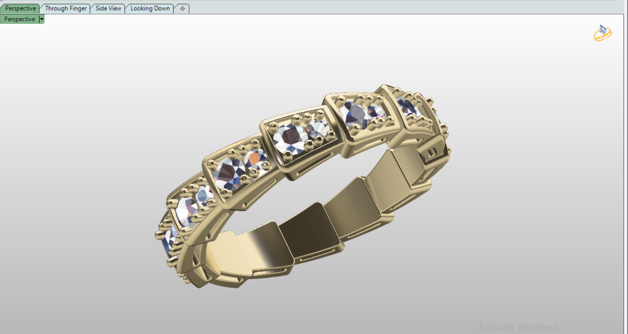Screen dimensions: 628x334
Task: Open the Perspective viewport dropdown arrow
Action: 42,19
